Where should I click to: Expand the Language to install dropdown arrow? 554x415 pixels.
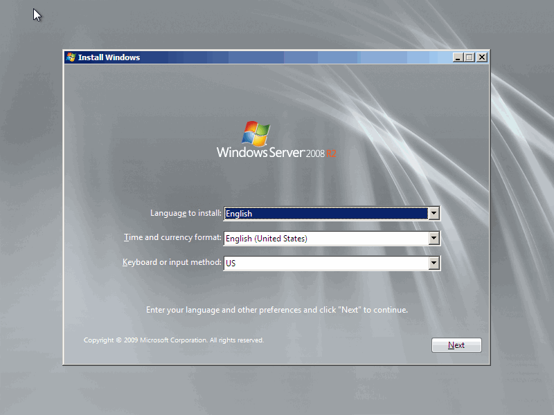434,213
